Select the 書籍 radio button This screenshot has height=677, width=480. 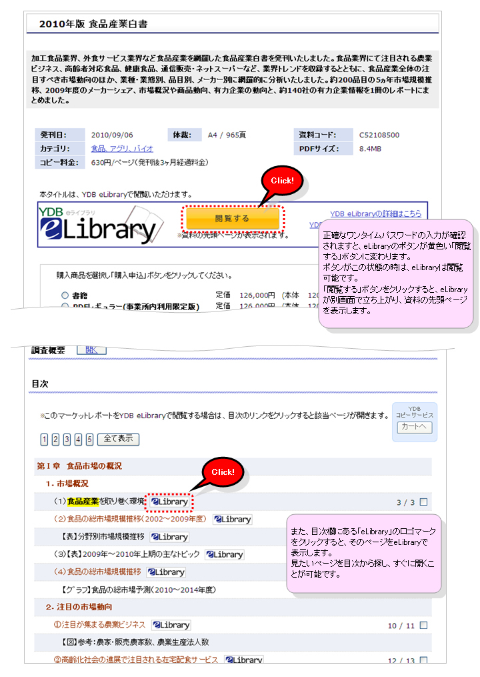point(65,295)
